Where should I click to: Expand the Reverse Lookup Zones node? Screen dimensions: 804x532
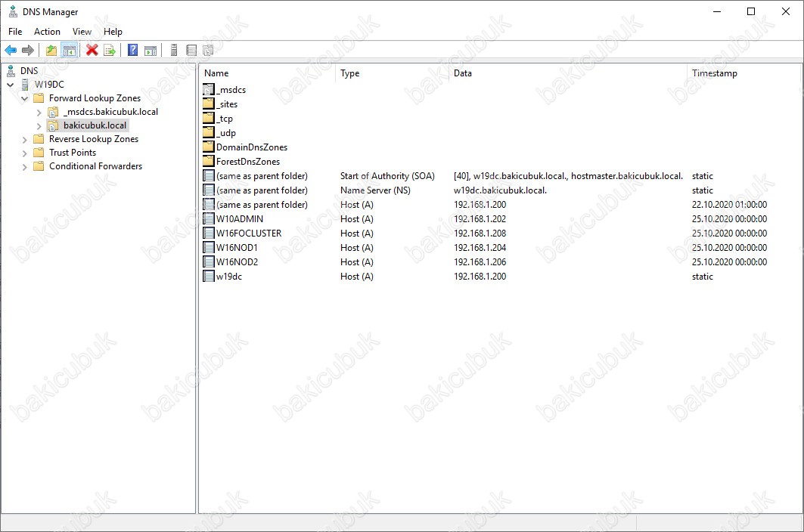[x=25, y=140]
